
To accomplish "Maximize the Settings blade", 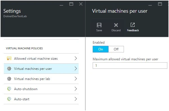I will click(71, 4).
